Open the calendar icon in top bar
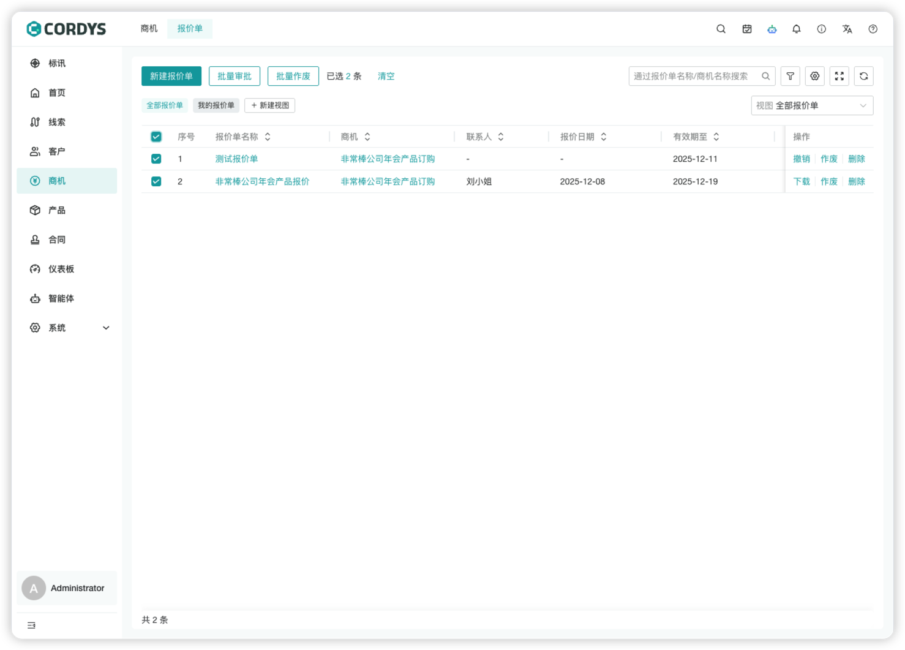Viewport: 905px width, 650px height. (x=746, y=29)
